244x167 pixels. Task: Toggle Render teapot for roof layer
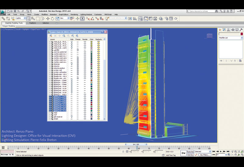coord(85,115)
